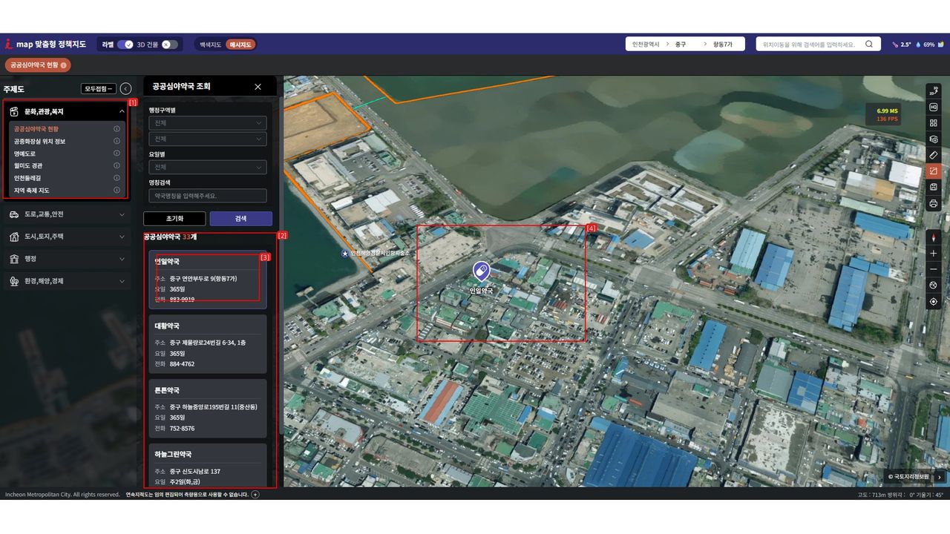Toggle the 라벨 label switch off
Viewport: 950px width, 534px height.
(125, 44)
